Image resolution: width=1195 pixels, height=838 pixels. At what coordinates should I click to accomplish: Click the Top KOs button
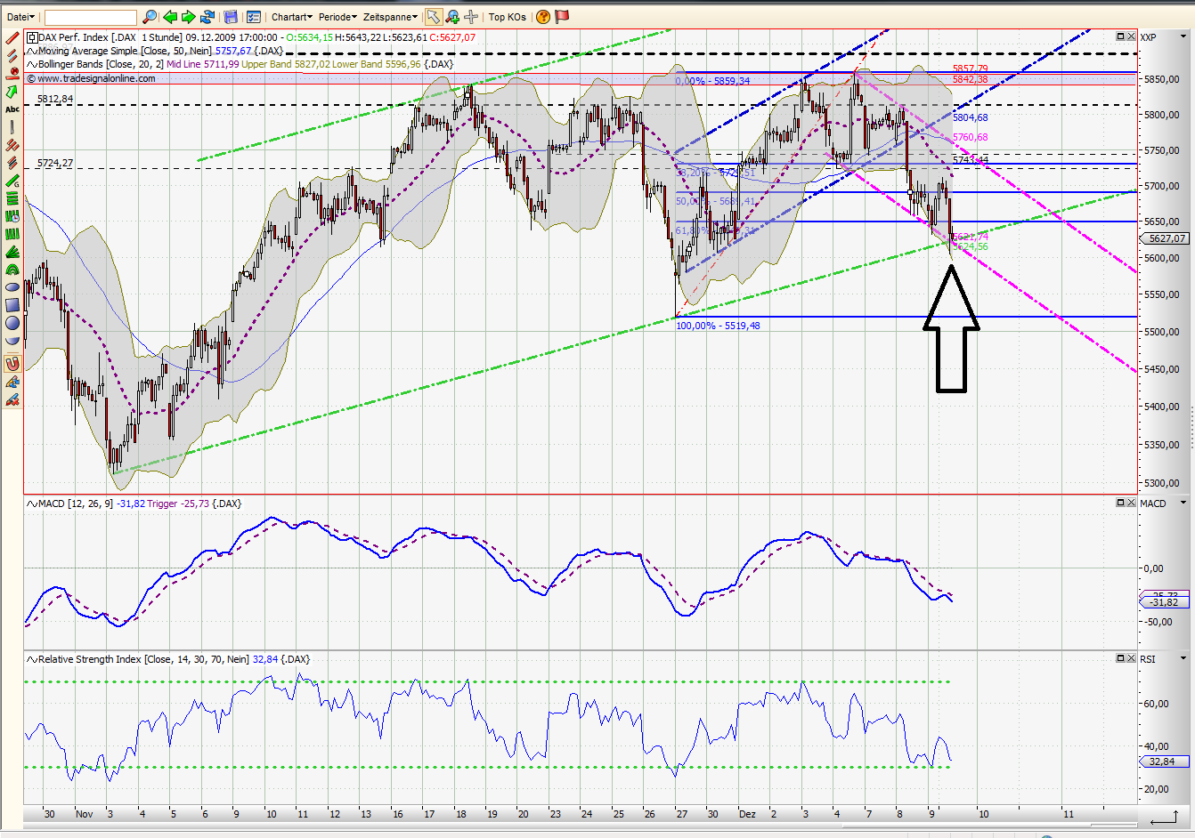(x=507, y=16)
